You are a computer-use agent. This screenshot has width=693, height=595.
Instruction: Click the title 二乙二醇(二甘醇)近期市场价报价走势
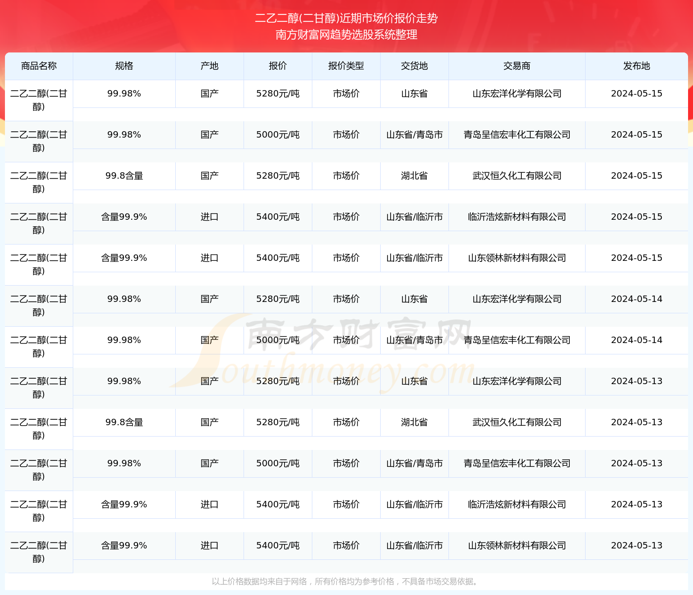(346, 18)
